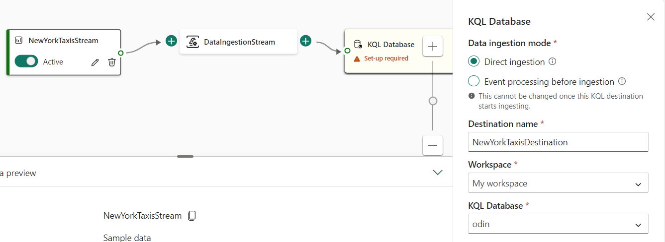
Task: Choose Event processing before ingestion
Action: [474, 81]
